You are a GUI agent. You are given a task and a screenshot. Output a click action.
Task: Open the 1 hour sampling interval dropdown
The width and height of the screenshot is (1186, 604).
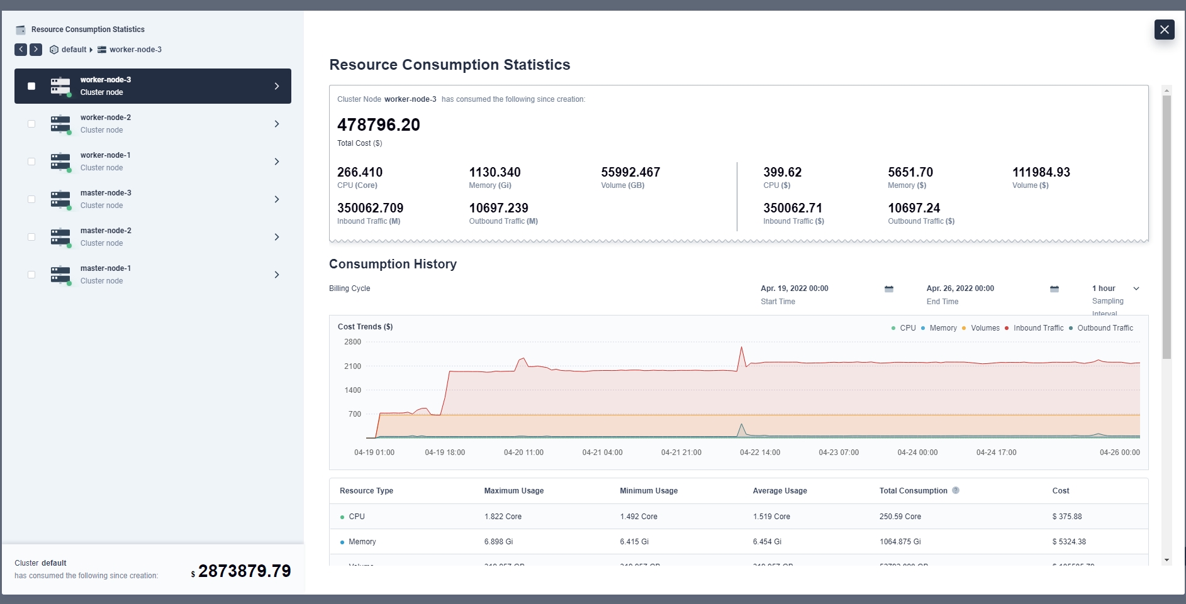click(x=1116, y=288)
